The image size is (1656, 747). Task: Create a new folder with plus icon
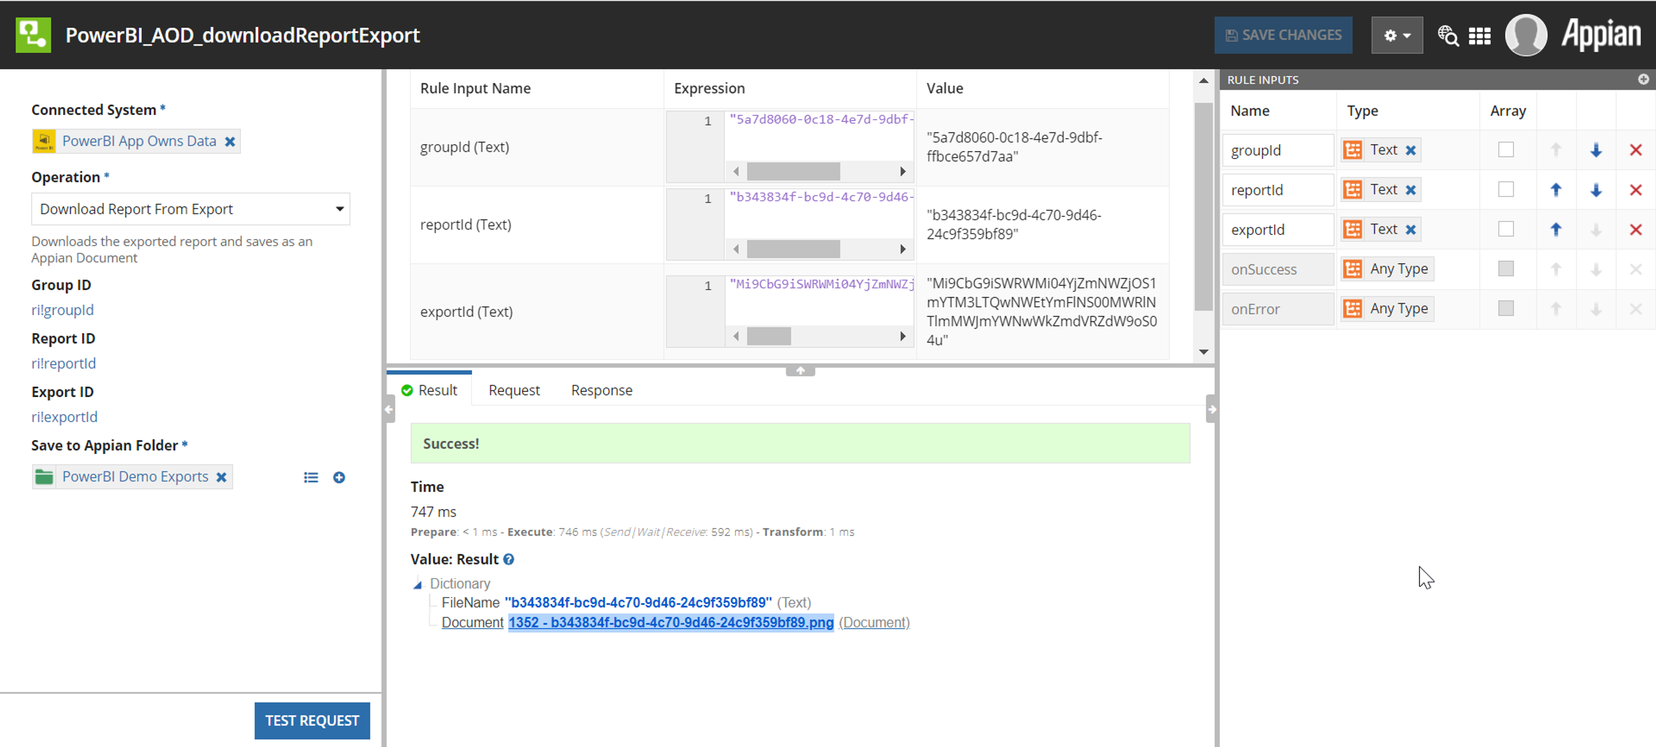[x=339, y=477]
